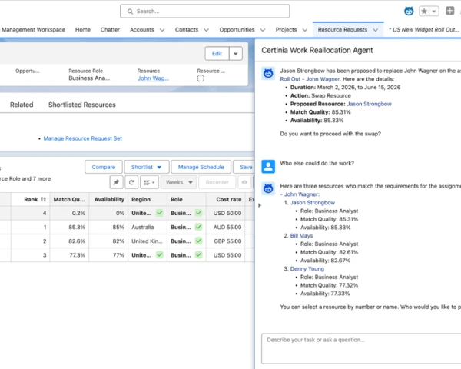Click the Match Qu... column header

tap(69, 200)
